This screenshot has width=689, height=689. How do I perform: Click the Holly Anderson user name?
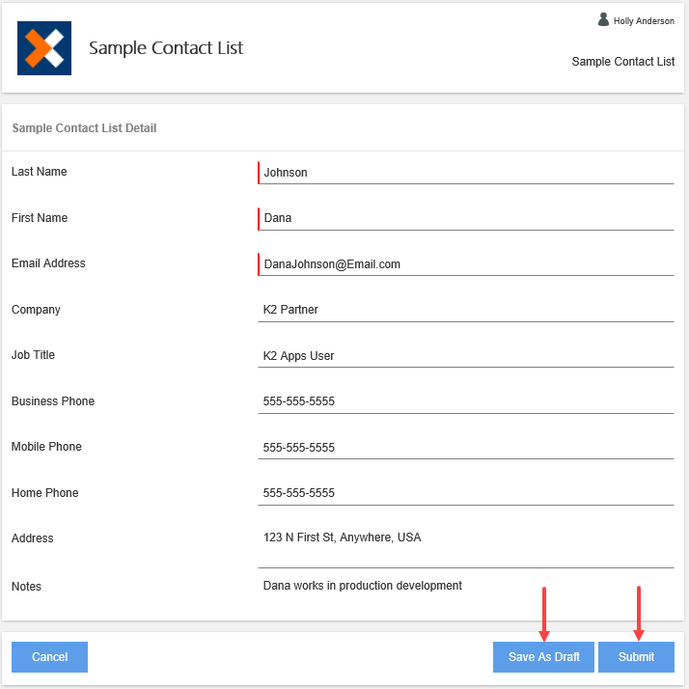pos(644,21)
